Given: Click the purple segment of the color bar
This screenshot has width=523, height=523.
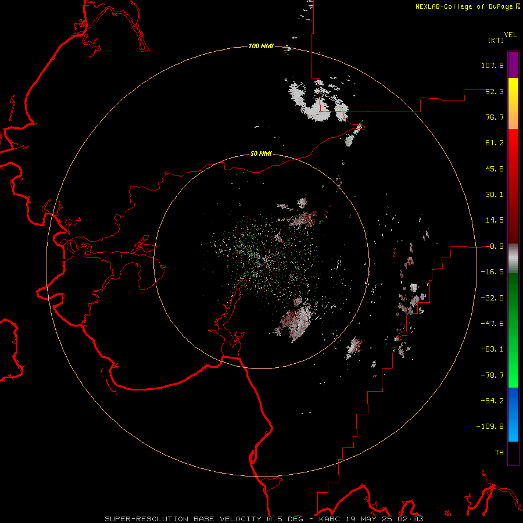Looking at the screenshot, I should 513,65.
